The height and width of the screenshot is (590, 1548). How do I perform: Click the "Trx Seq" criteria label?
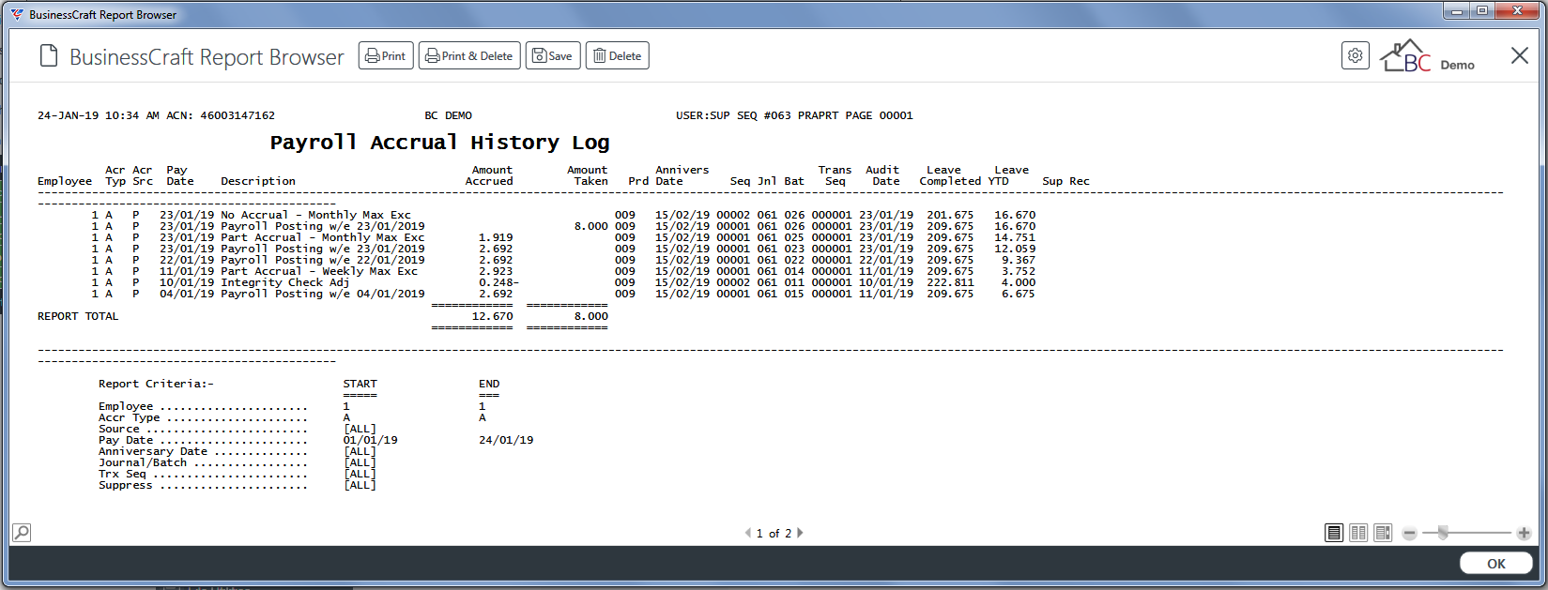click(x=122, y=474)
